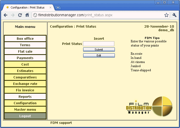This screenshot has width=180, height=128.
Task: Log out using the Logout button
Action: [25, 116]
